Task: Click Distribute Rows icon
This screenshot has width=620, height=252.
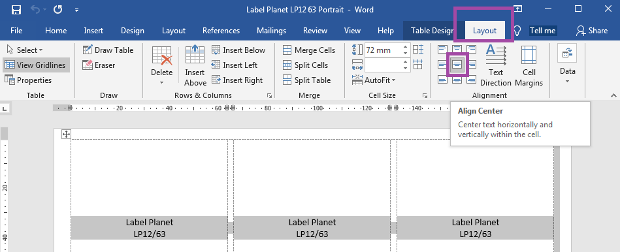Action: (x=418, y=50)
